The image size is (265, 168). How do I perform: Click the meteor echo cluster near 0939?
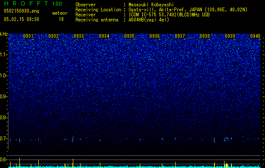[228, 139]
